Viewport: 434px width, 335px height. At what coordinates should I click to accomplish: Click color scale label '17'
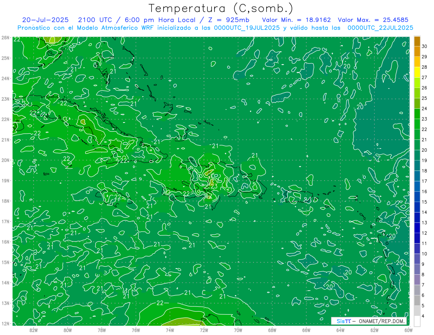pyautogui.click(x=425, y=181)
